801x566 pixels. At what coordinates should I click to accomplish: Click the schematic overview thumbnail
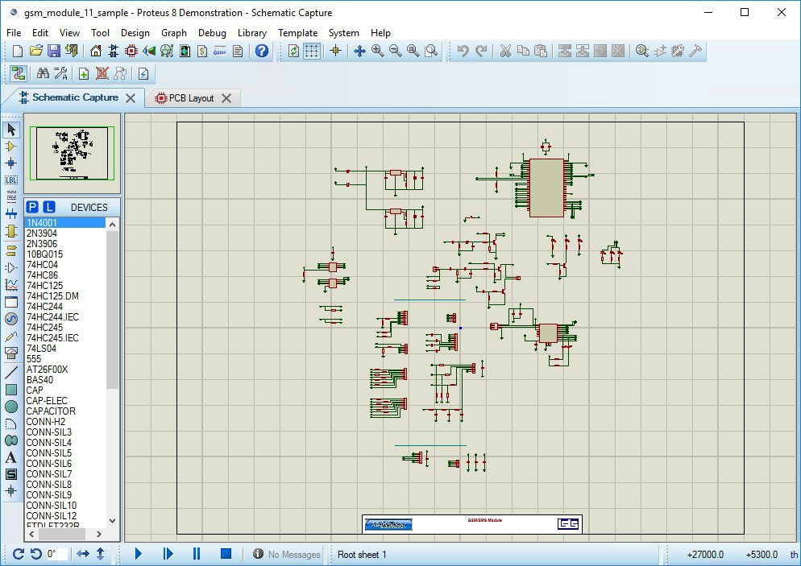click(73, 152)
